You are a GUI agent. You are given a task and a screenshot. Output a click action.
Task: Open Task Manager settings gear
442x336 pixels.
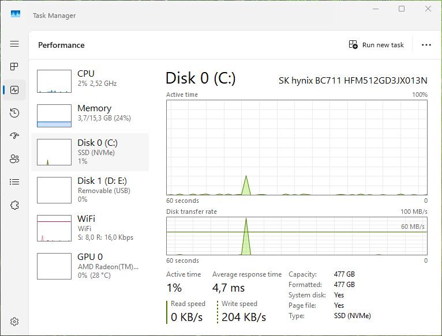pyautogui.click(x=14, y=322)
